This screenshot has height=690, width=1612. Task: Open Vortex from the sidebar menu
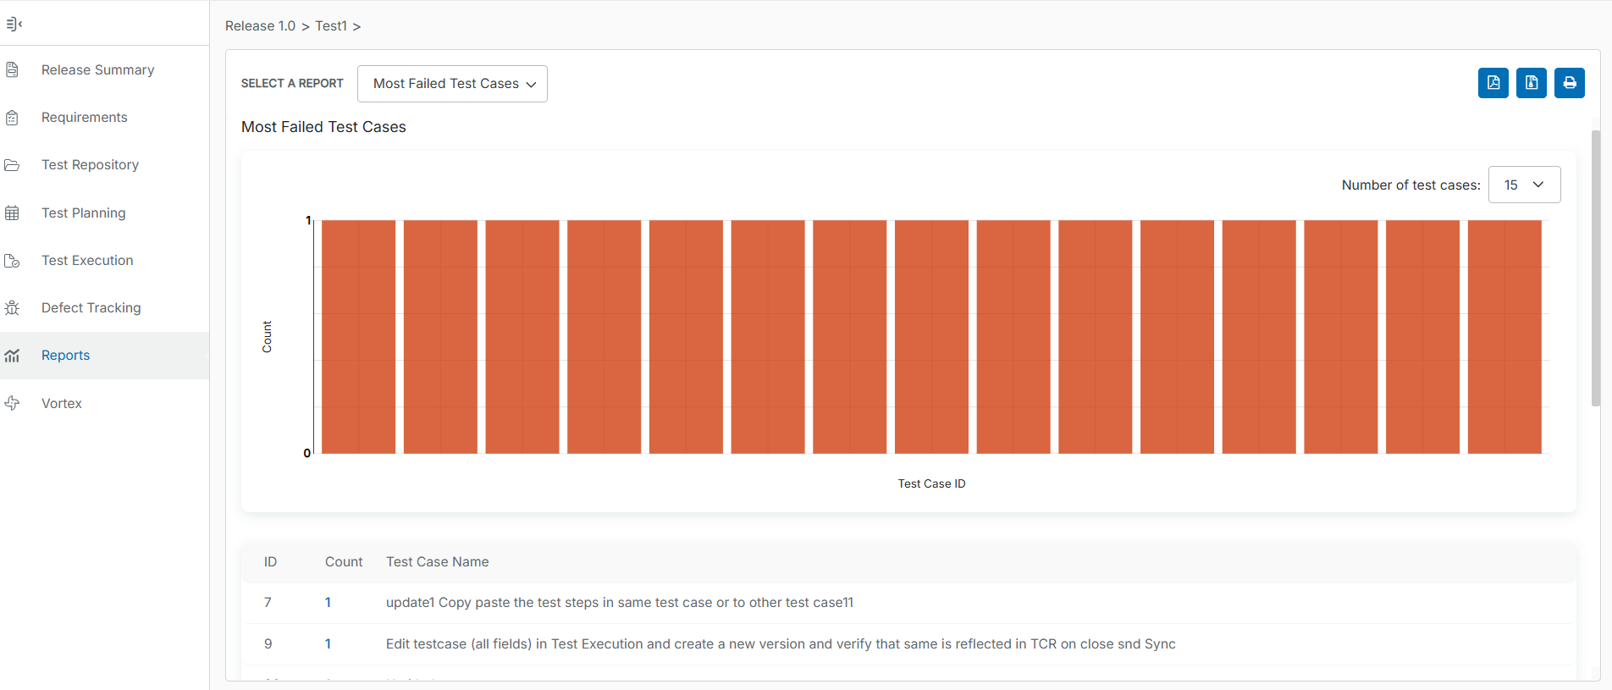pos(62,404)
